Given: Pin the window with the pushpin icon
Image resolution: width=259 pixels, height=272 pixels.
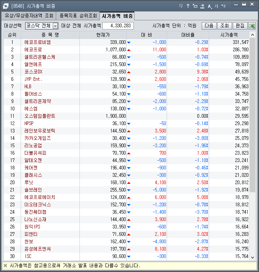Looking at the screenshot, I should (x=202, y=6).
